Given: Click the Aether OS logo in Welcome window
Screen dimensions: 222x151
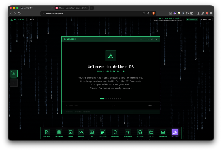Looking at the screenshot, I should tap(111, 56).
